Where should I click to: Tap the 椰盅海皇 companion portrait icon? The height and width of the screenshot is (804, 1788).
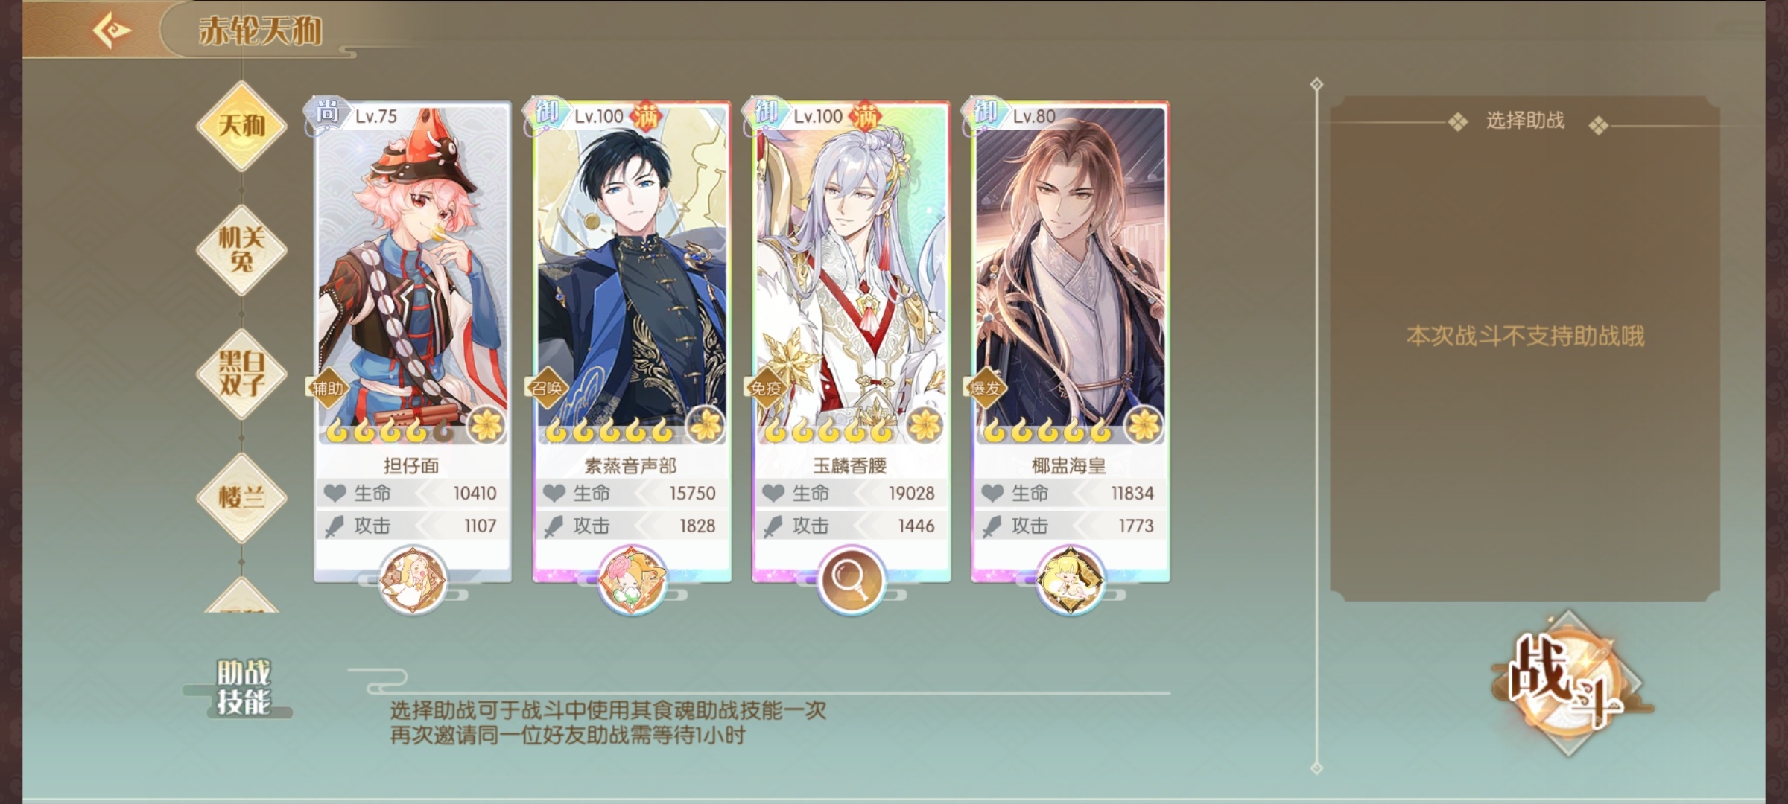(x=1070, y=581)
